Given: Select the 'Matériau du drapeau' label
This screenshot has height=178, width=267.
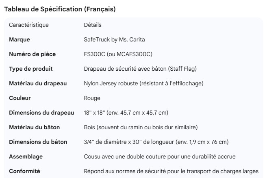Looking at the screenshot, I should [x=38, y=83].
